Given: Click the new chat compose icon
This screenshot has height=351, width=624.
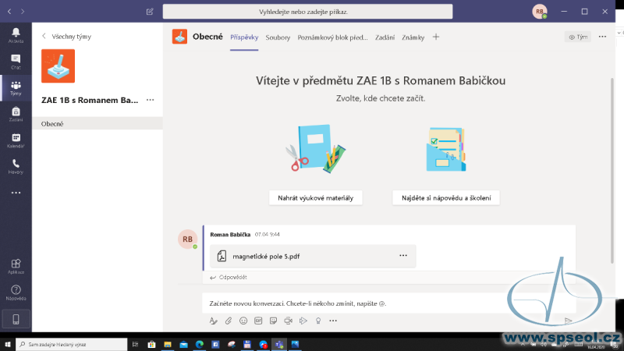Looking at the screenshot, I should click(x=150, y=12).
